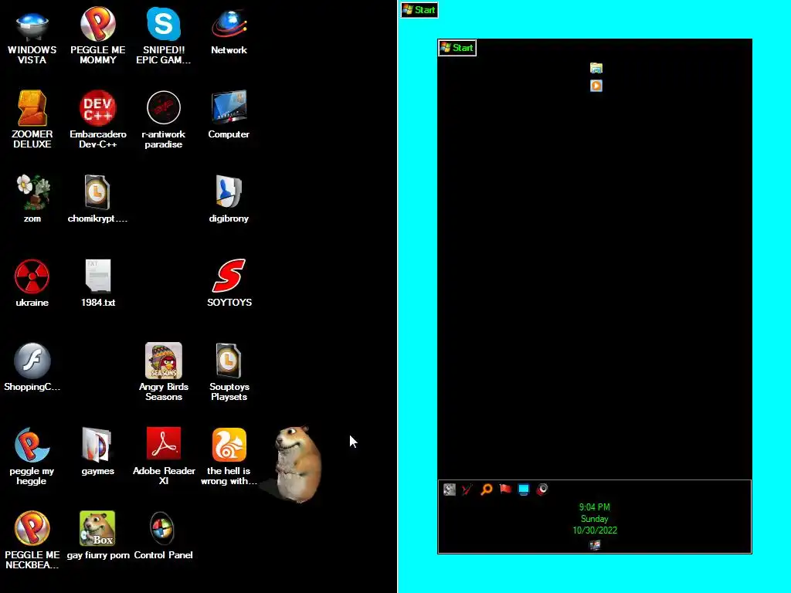Open the PEGGLE ME NECKBEA... icon
This screenshot has width=791, height=593.
pos(32,540)
